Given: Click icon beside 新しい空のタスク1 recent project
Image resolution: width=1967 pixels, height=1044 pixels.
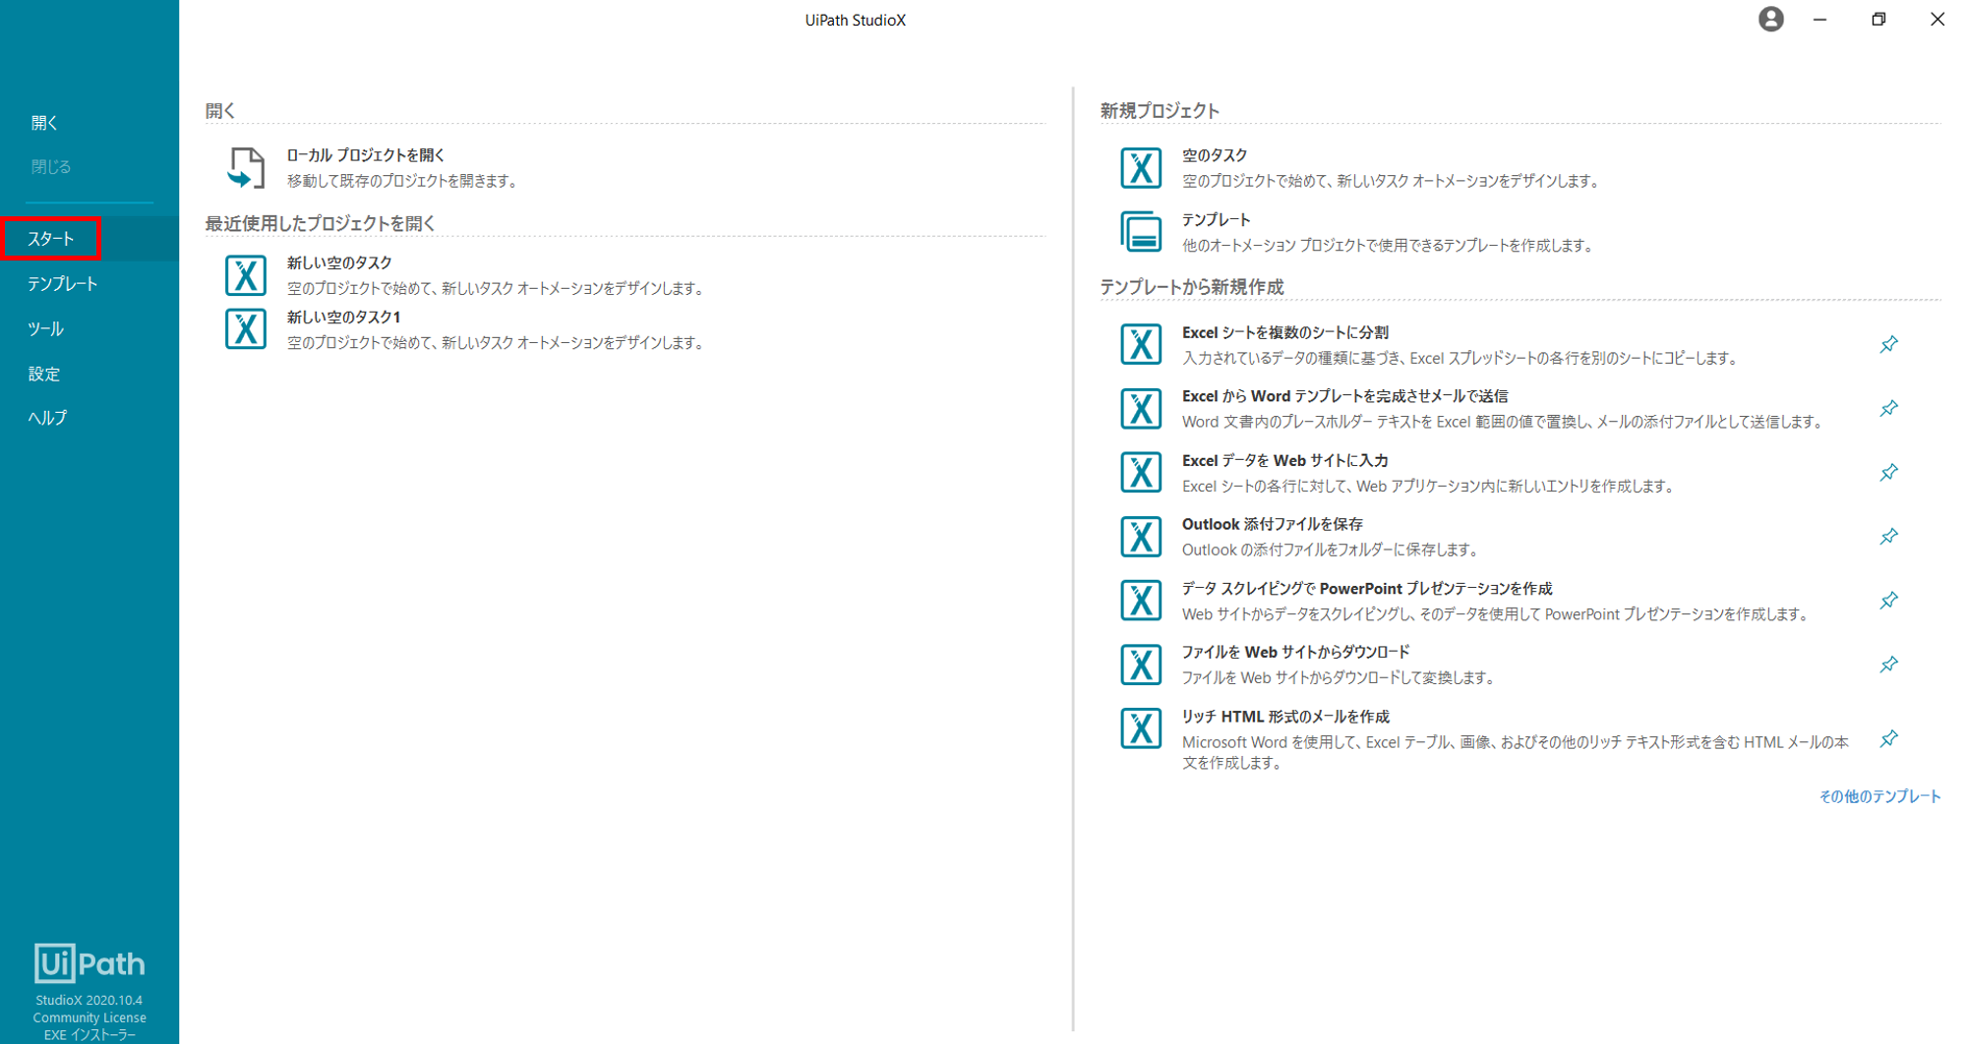Looking at the screenshot, I should click(246, 329).
